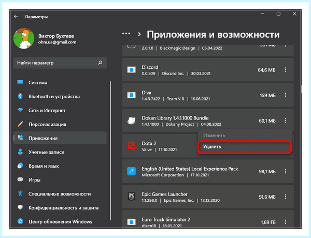Viewport: 311px width, 238px height.
Task: Open three-dot menu for Epic Games Launcher
Action: point(286,197)
